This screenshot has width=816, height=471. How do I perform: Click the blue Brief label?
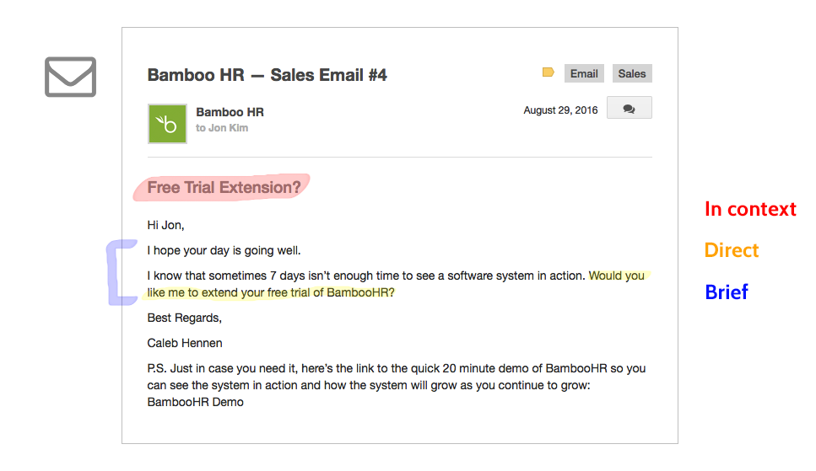pyautogui.click(x=727, y=292)
